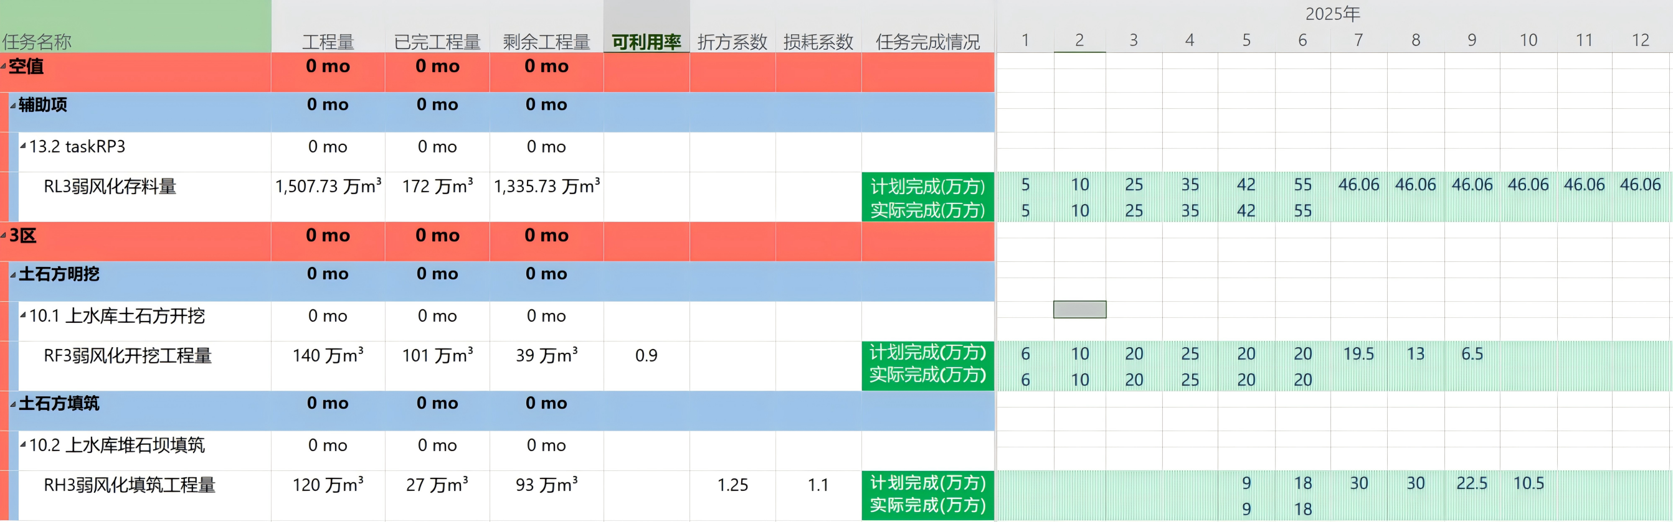Select the 折方系数 column header
Image resolution: width=1673 pixels, height=522 pixels.
pyautogui.click(x=732, y=42)
